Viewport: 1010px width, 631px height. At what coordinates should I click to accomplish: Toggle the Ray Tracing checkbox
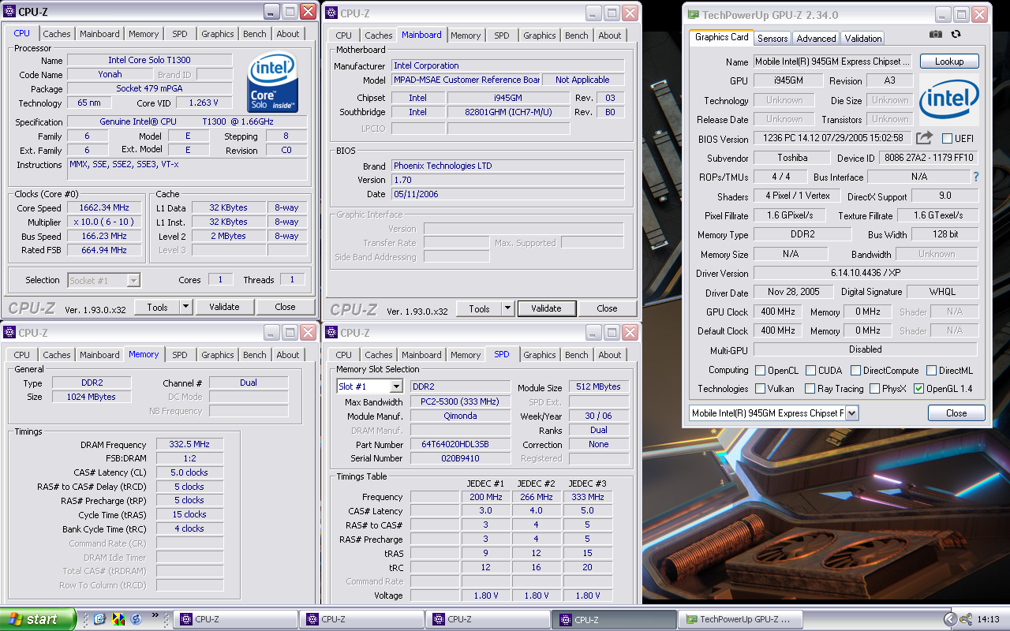click(x=810, y=388)
